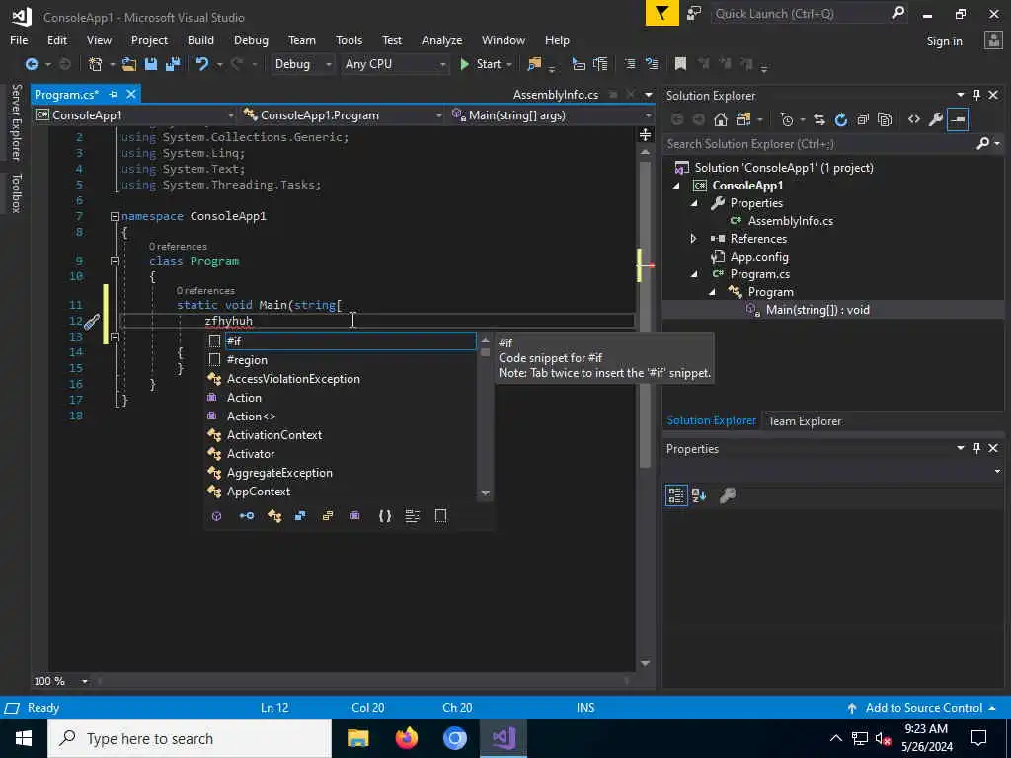
Task: Click the Show All Files icon
Action: (x=885, y=119)
